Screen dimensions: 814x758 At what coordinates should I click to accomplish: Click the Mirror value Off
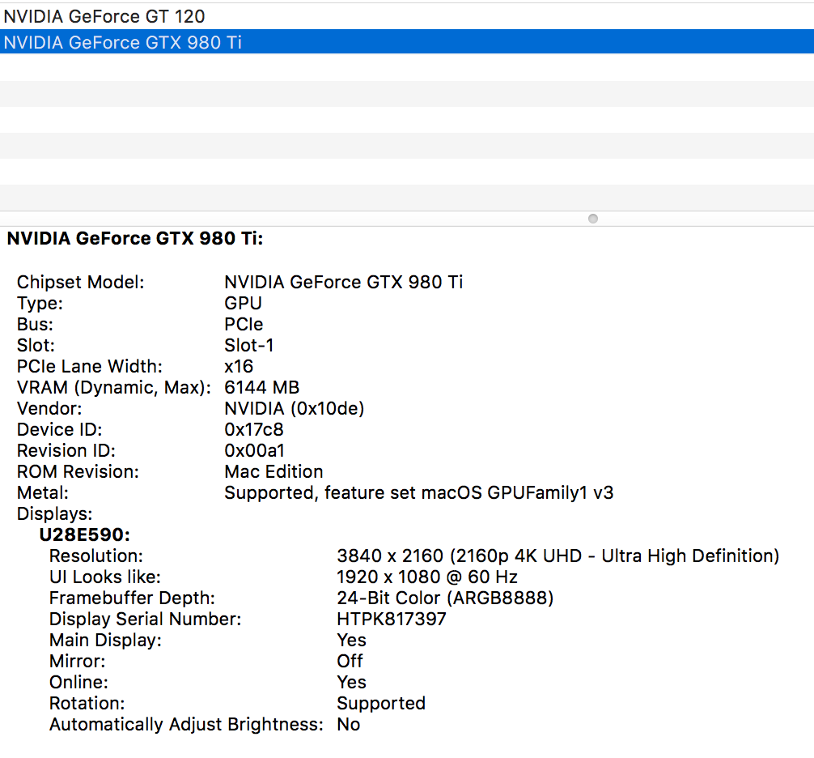350,661
